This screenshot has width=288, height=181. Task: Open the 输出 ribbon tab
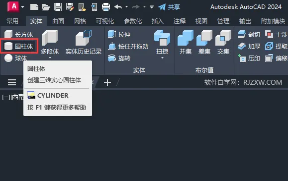tap(245, 21)
